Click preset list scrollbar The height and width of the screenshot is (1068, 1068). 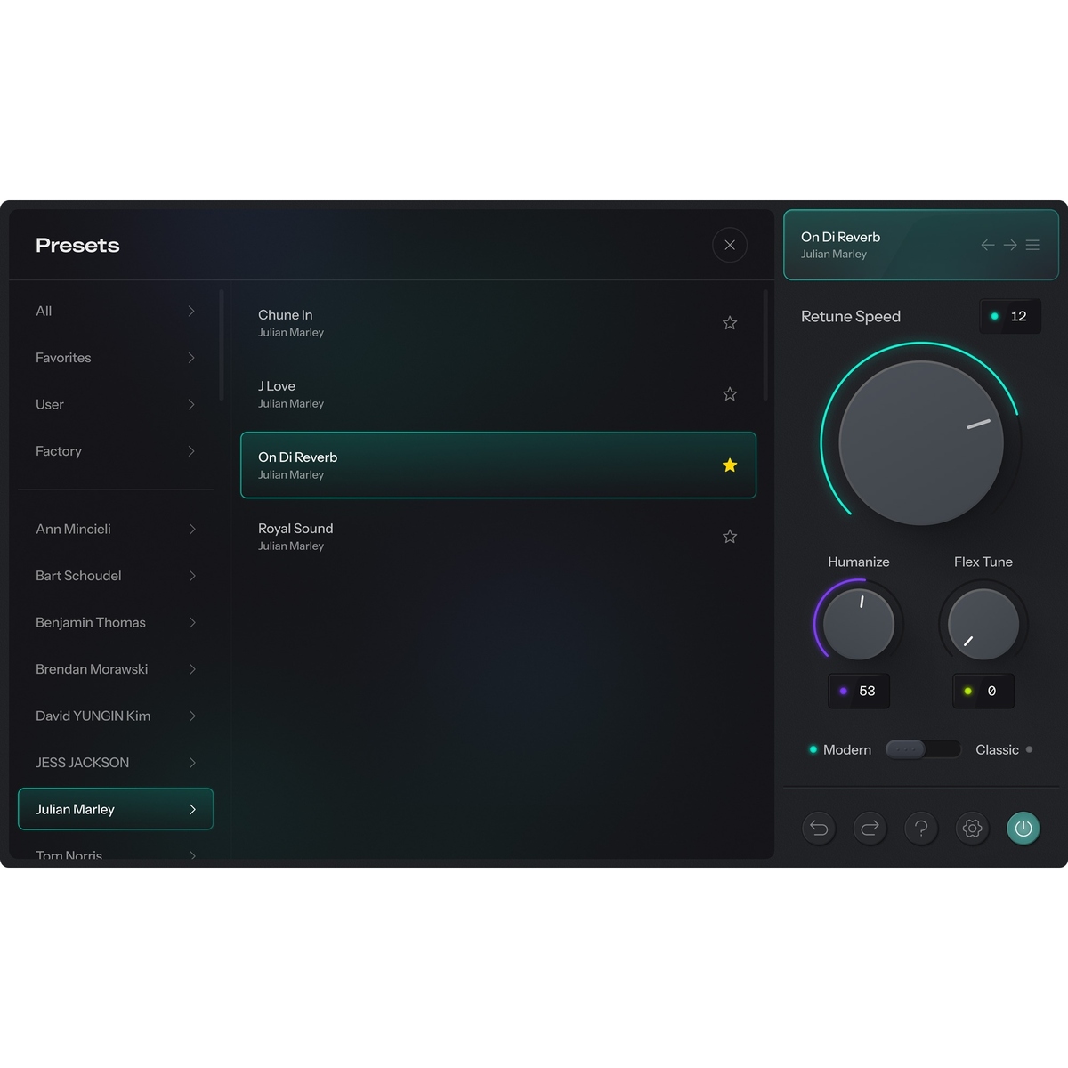coord(765,344)
